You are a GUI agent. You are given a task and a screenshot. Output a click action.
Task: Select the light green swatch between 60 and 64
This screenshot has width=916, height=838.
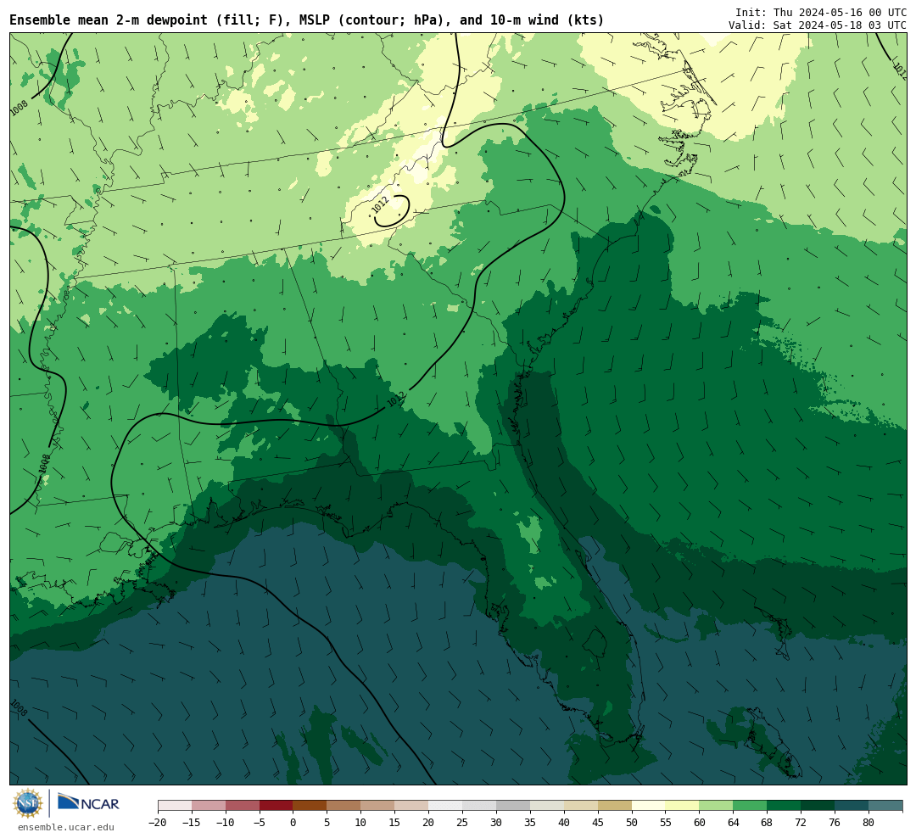click(716, 806)
